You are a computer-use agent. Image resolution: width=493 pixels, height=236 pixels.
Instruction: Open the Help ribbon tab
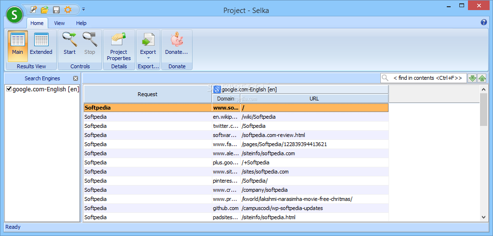pyautogui.click(x=81, y=23)
